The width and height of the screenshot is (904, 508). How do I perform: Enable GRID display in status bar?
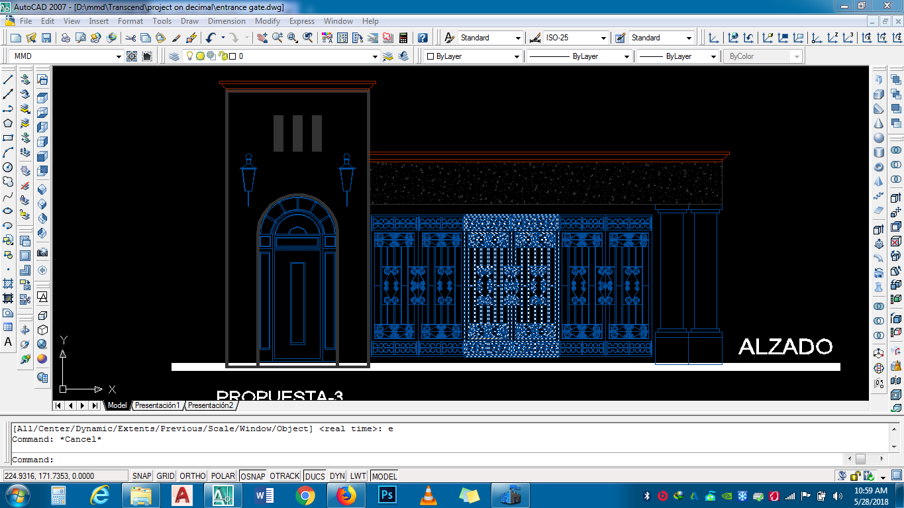[x=166, y=476]
